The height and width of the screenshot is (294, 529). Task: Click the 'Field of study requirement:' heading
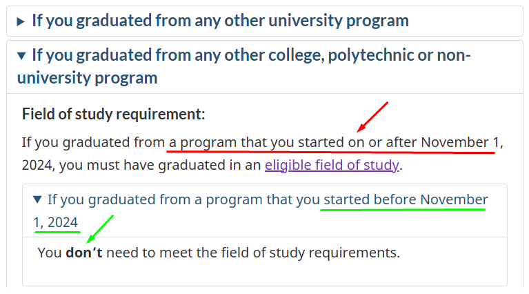113,114
